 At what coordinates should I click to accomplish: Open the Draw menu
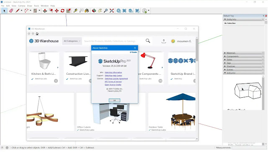click(30, 6)
